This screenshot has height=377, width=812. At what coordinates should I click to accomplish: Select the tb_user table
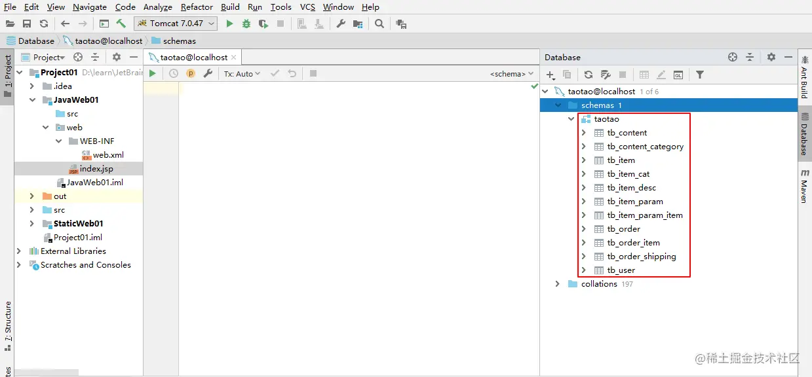621,270
